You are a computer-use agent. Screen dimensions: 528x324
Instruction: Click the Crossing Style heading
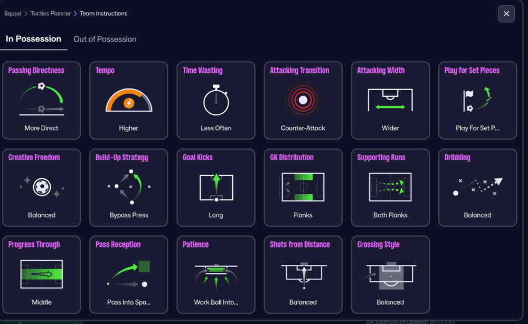tap(378, 244)
